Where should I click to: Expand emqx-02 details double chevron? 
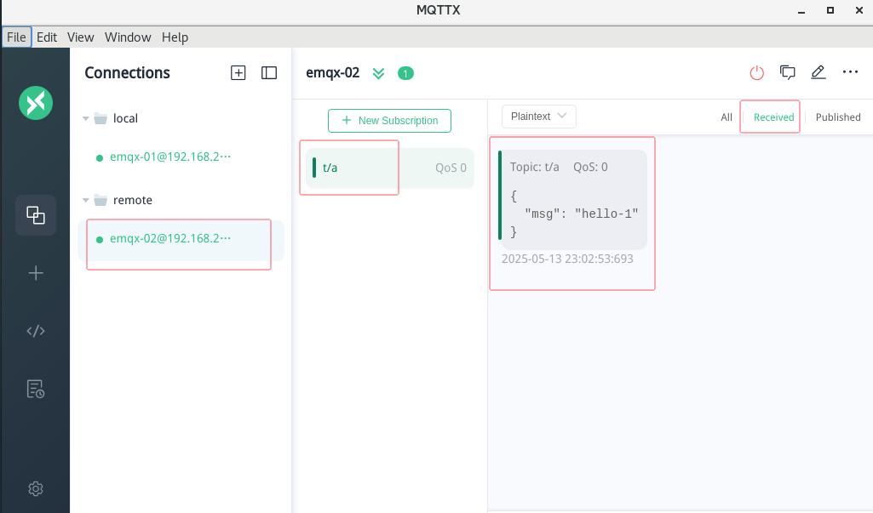click(x=379, y=73)
